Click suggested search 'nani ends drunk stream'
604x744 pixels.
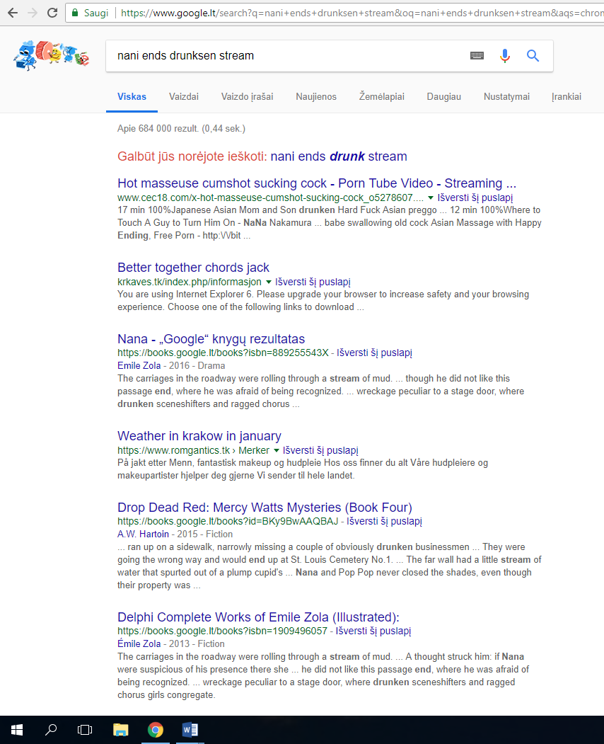click(x=339, y=156)
